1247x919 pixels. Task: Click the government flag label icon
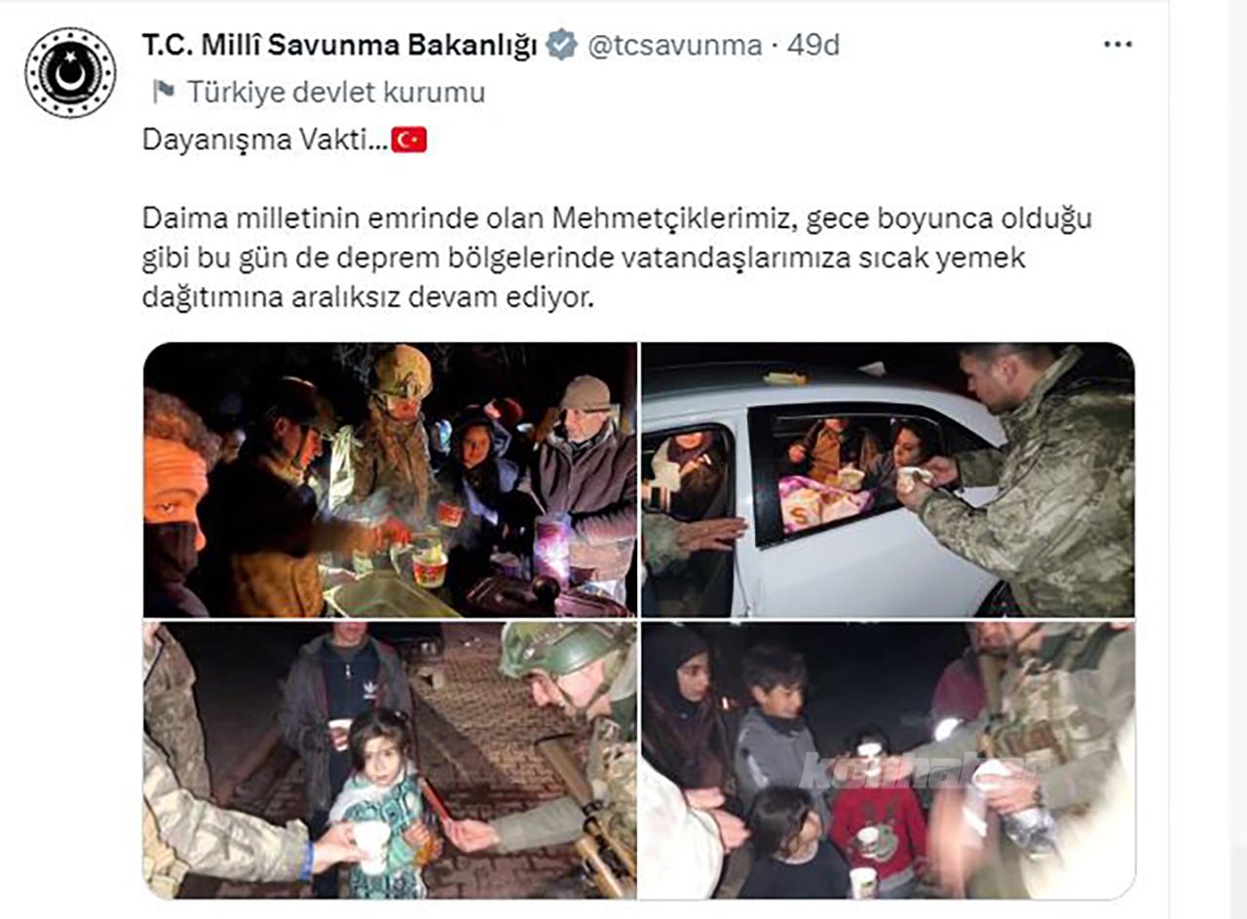point(163,93)
